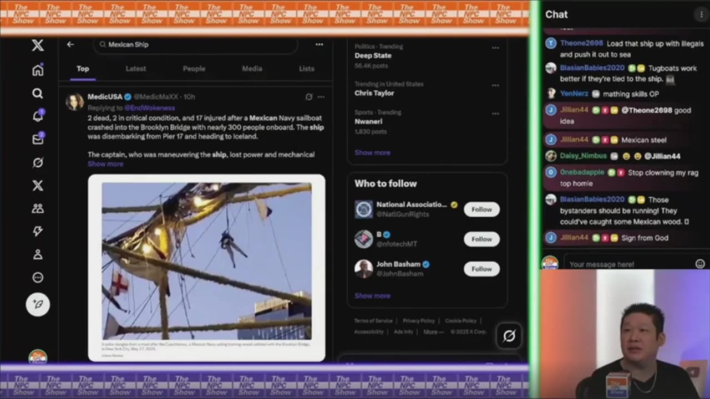710x399 pixels.
Task: Open Notifications bell icon
Action: pos(38,116)
